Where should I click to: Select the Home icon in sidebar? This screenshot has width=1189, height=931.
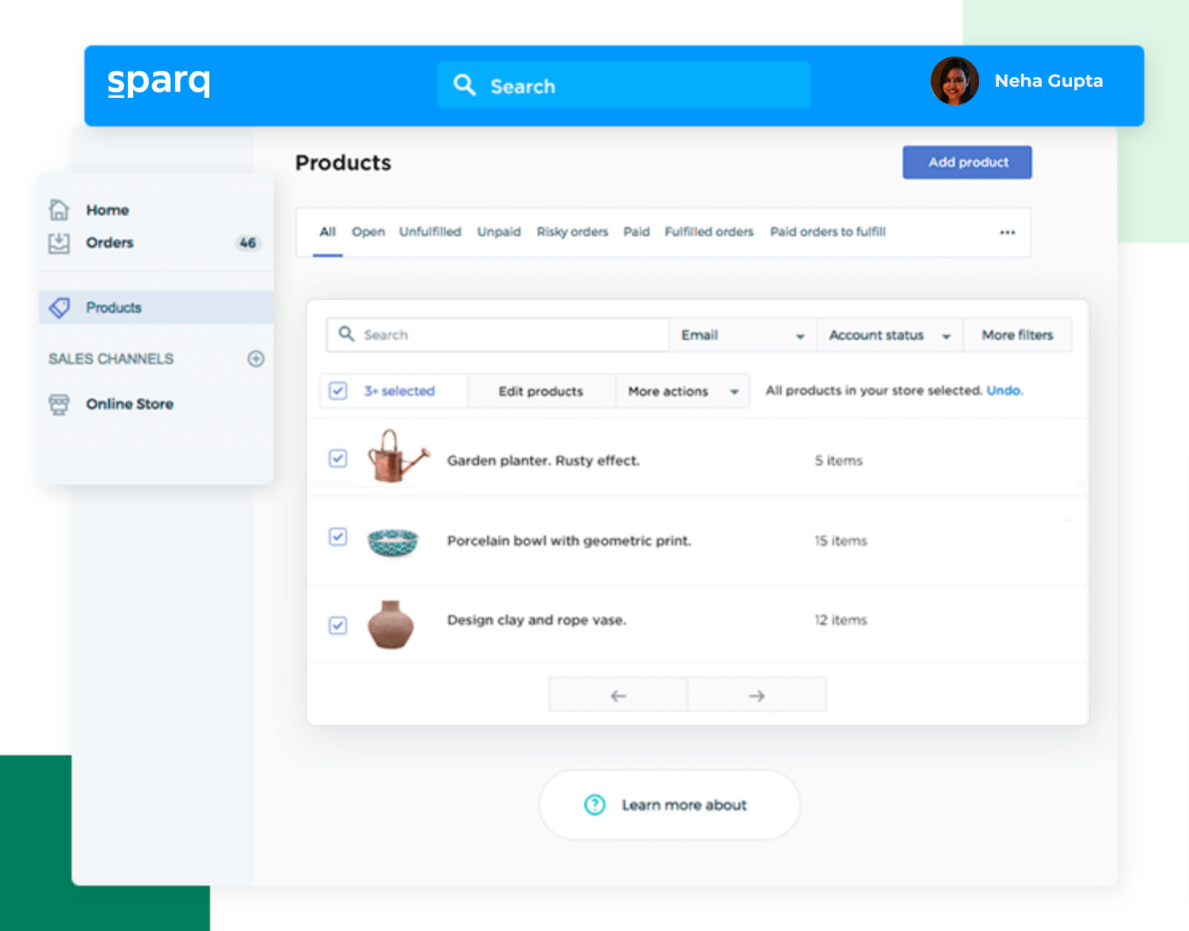(x=59, y=208)
